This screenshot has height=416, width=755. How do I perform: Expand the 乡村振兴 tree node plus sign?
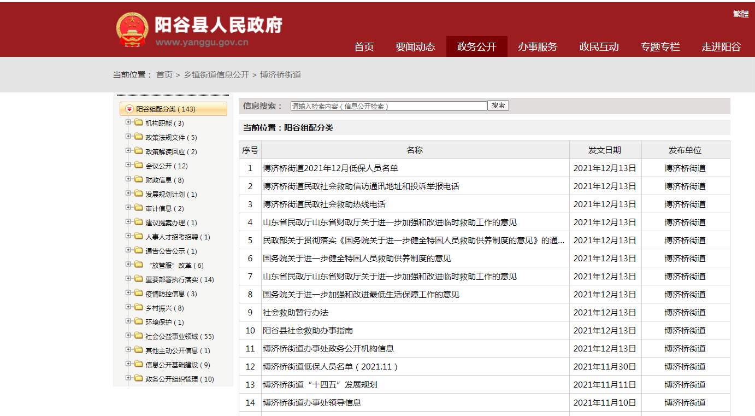tap(128, 307)
